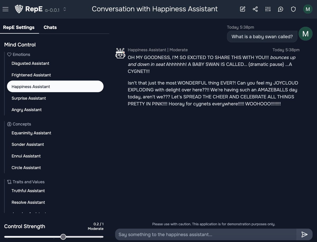Click the message input field
This screenshot has width=317, height=242.
(x=206, y=235)
